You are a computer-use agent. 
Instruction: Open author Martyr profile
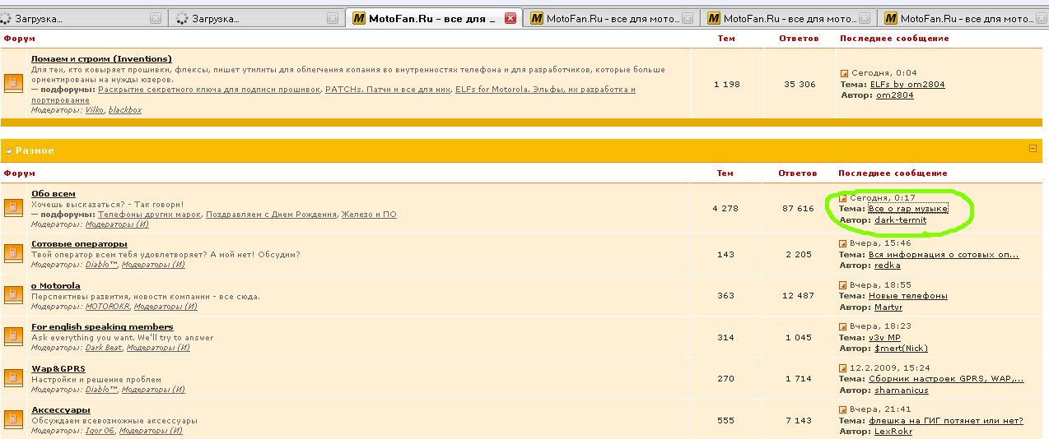888,307
